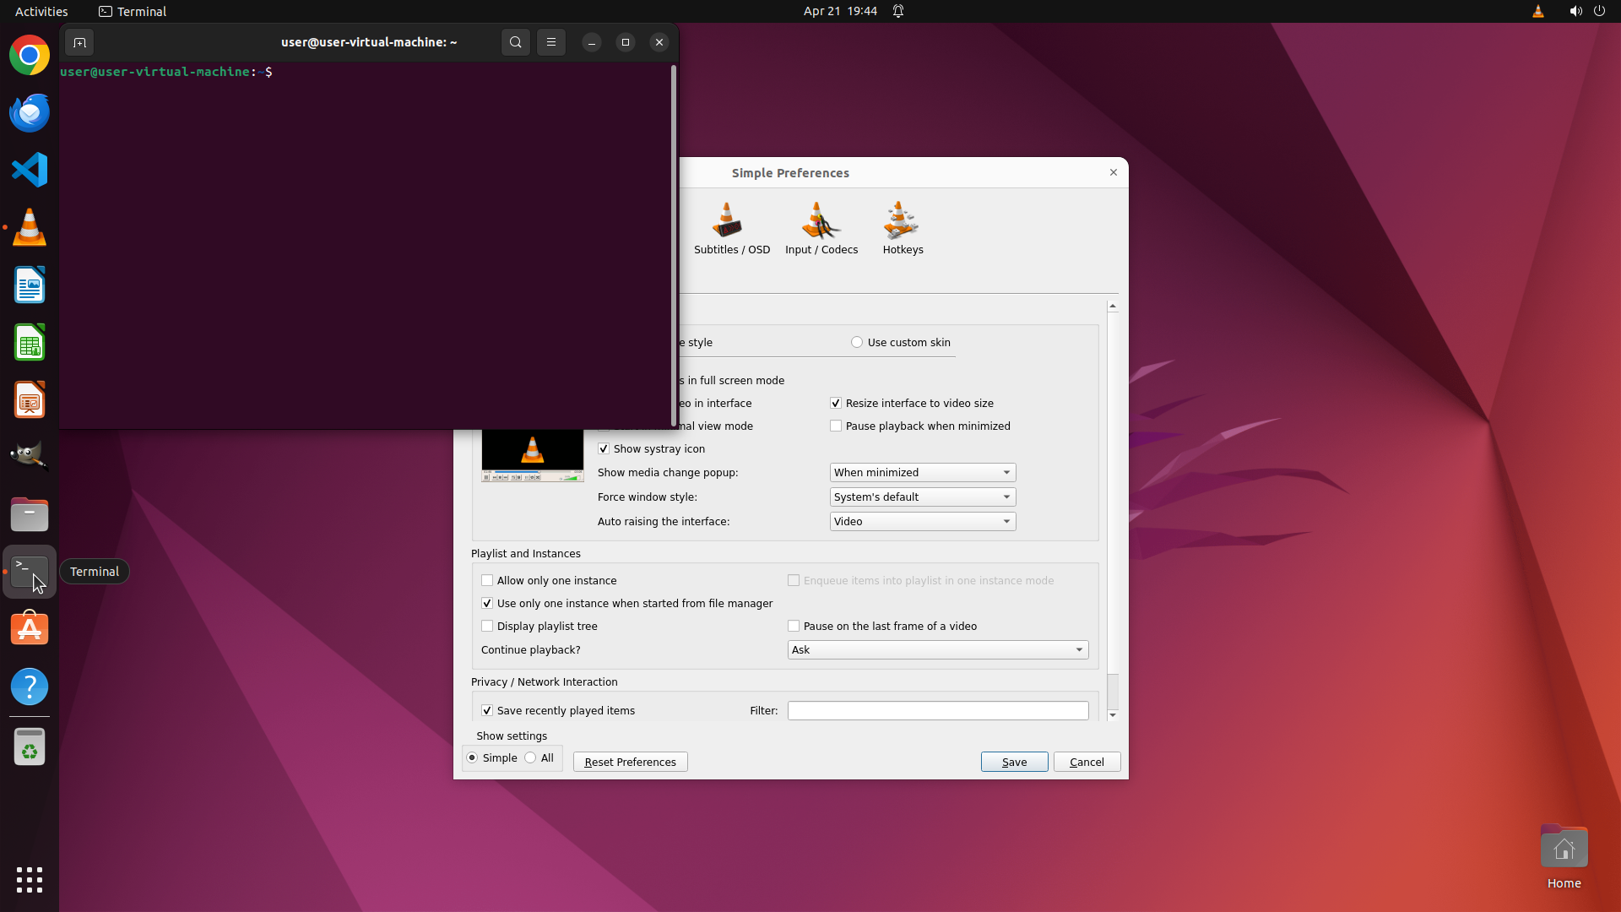This screenshot has width=1621, height=912.
Task: Open a new terminal tab
Action: (79, 42)
